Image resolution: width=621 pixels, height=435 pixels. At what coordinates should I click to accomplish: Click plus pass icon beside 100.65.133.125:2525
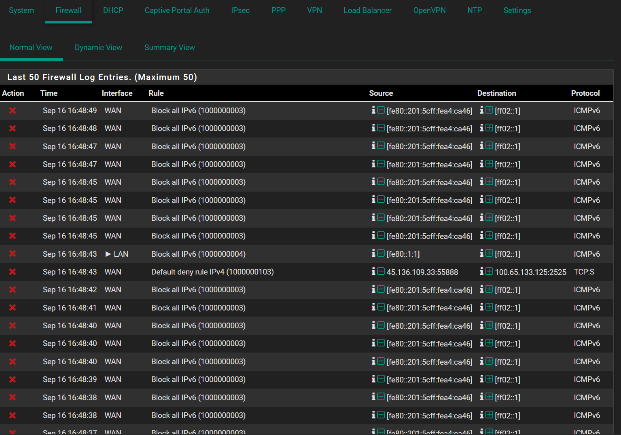(489, 271)
